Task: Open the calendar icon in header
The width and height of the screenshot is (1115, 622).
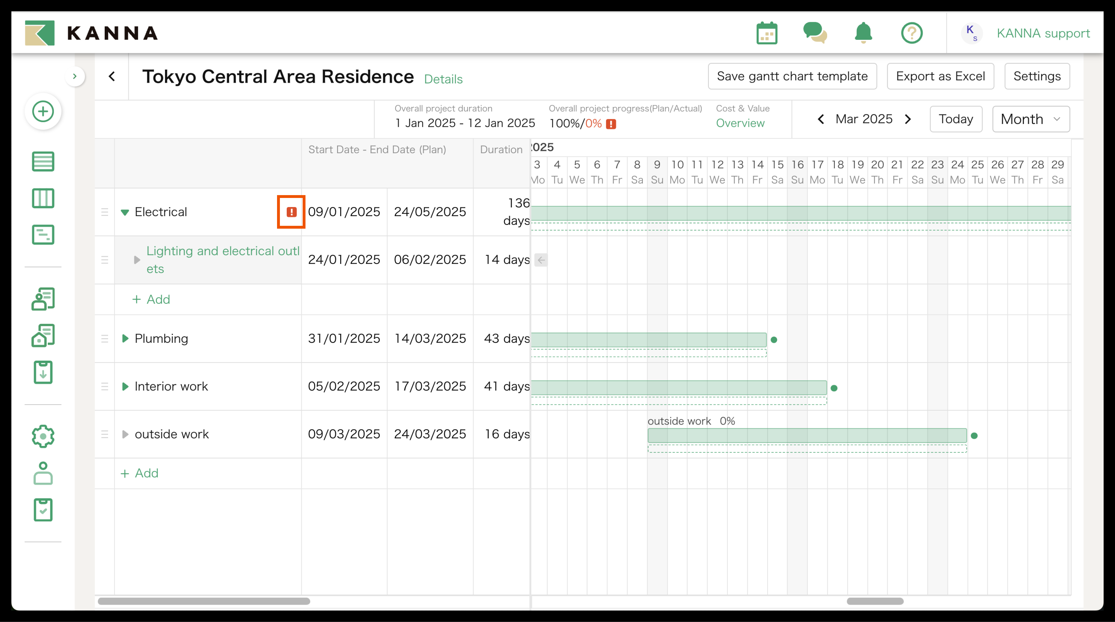Action: (x=767, y=33)
